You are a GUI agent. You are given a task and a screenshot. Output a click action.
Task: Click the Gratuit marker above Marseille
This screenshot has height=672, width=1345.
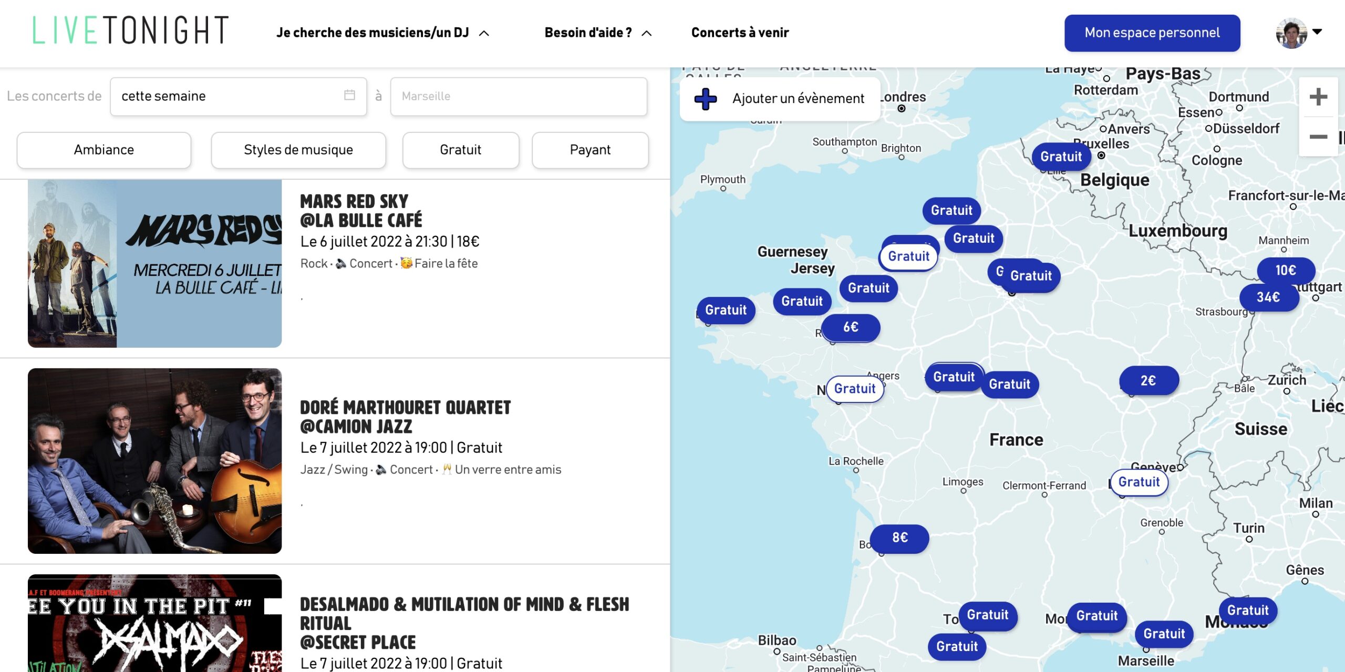pos(1164,634)
